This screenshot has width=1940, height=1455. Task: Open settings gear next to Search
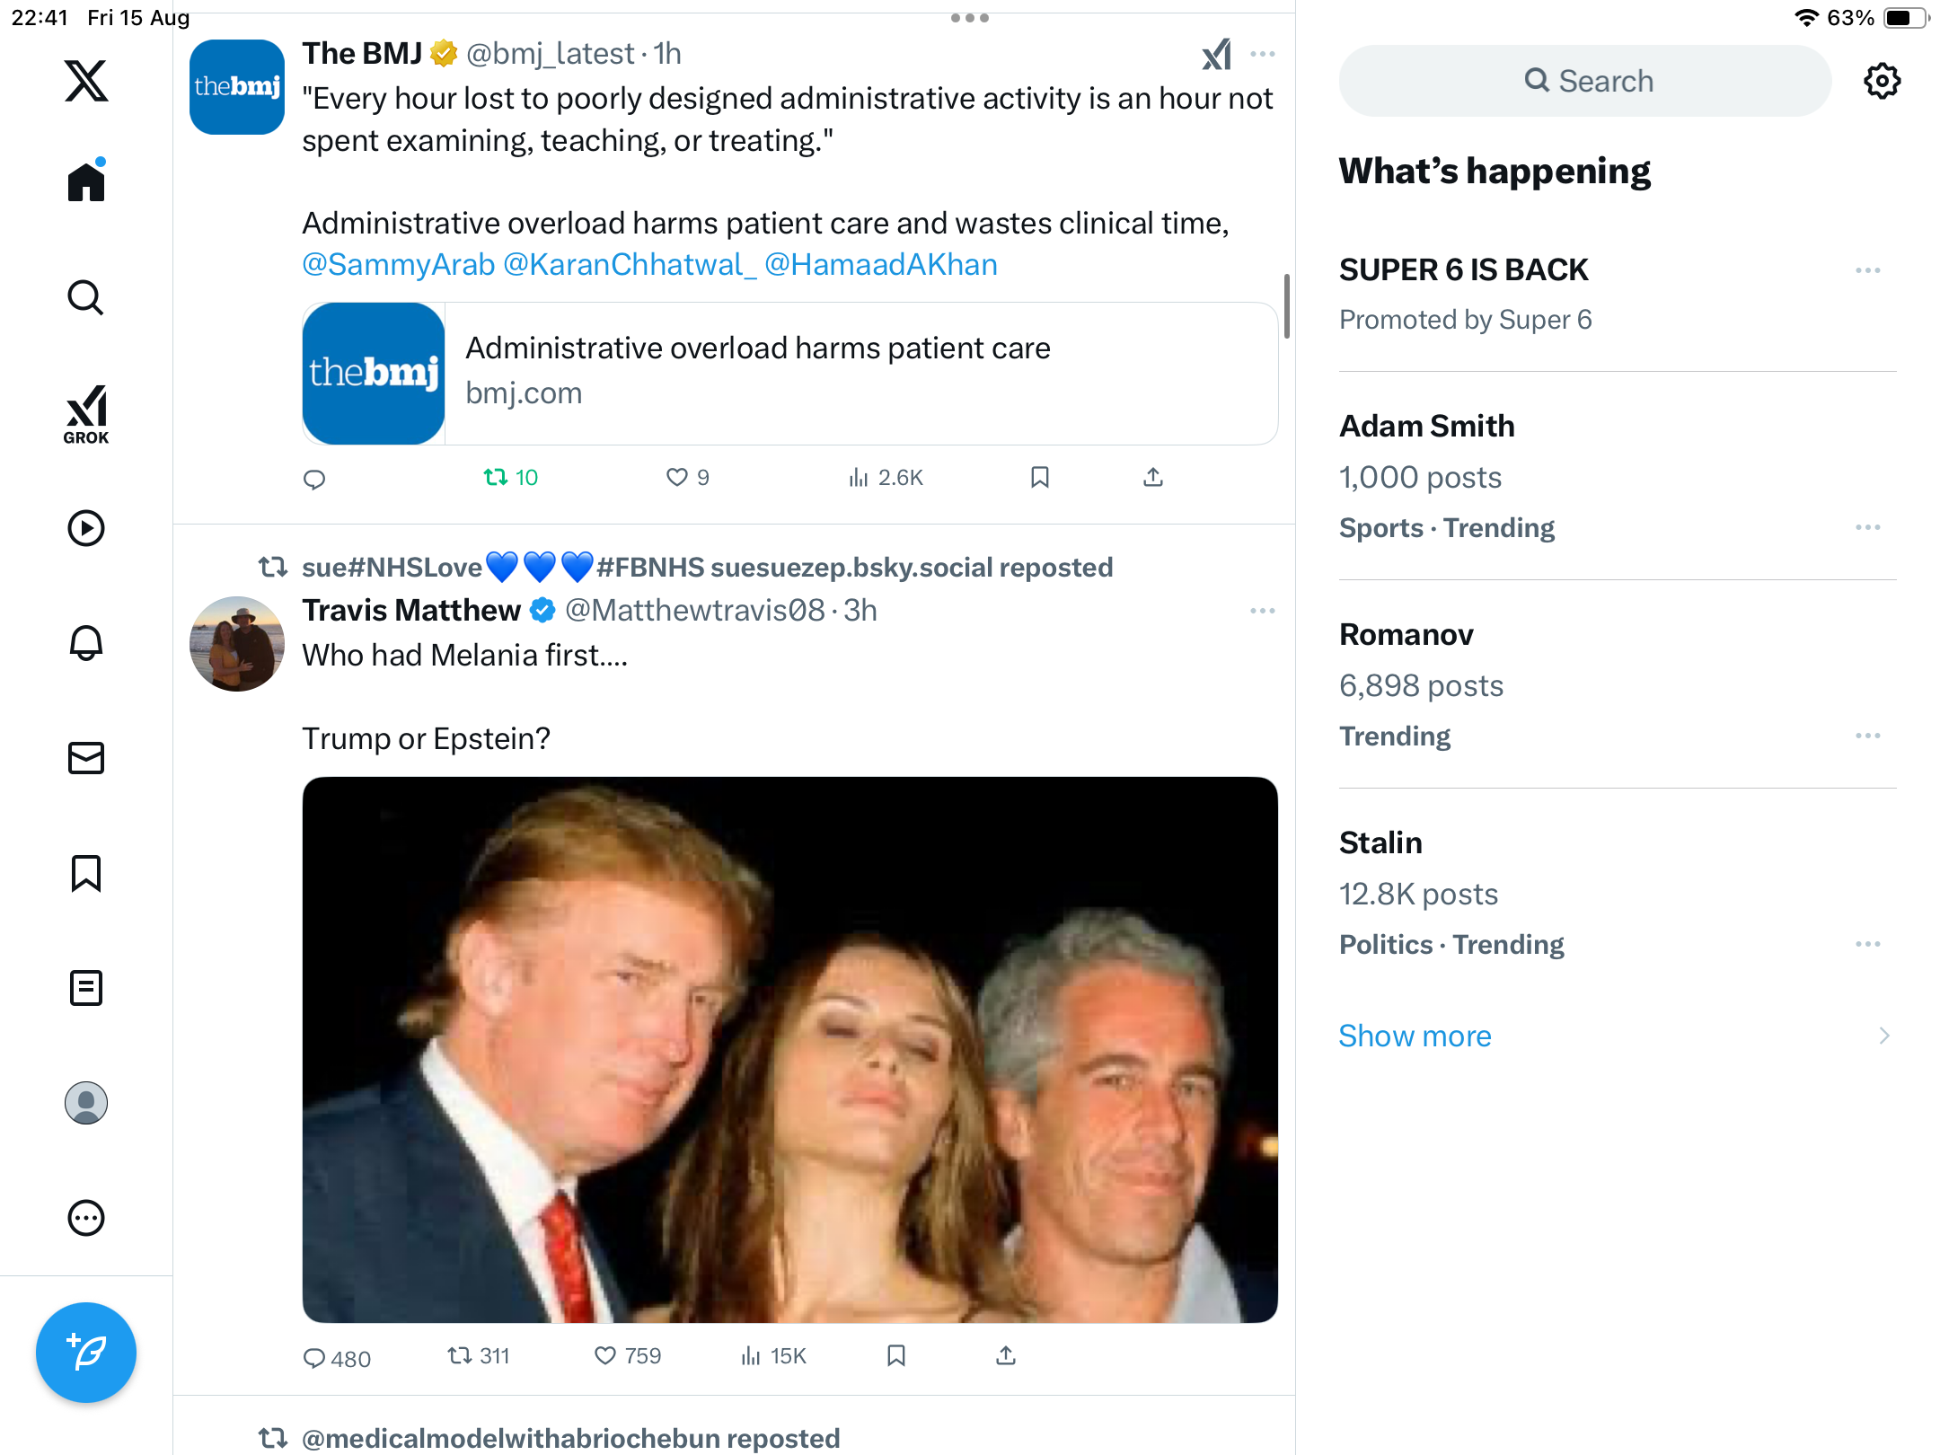click(x=1882, y=81)
